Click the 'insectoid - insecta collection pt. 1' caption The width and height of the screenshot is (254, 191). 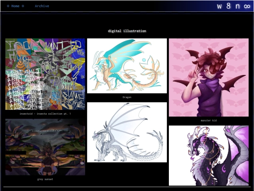(45, 114)
